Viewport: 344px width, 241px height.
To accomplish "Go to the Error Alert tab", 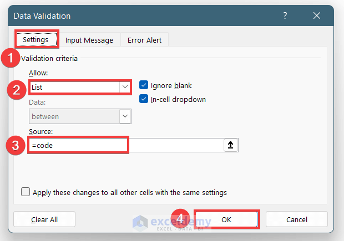I will [x=145, y=40].
